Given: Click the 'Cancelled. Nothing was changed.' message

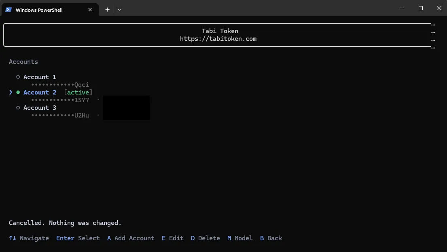Looking at the screenshot, I should (x=65, y=223).
